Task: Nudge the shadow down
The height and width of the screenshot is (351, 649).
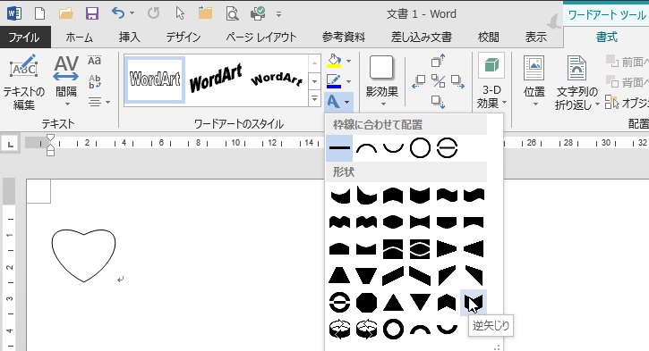Action: tap(438, 102)
